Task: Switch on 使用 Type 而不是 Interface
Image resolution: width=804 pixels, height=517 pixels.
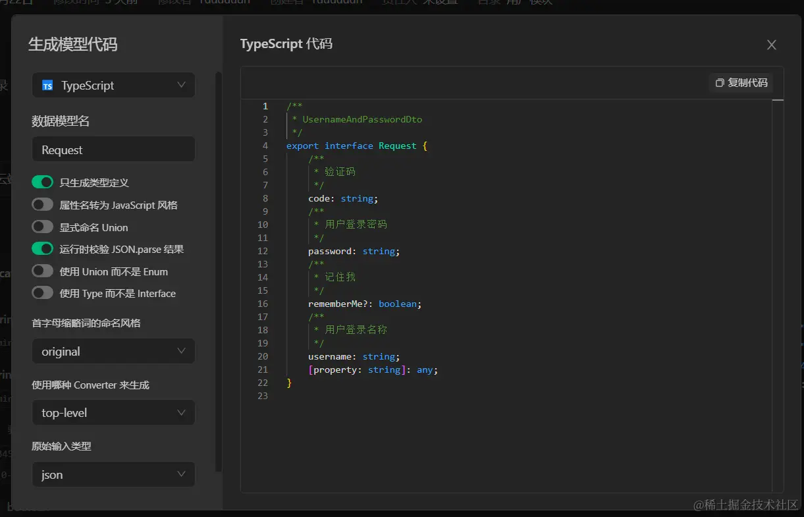Action: coord(43,293)
